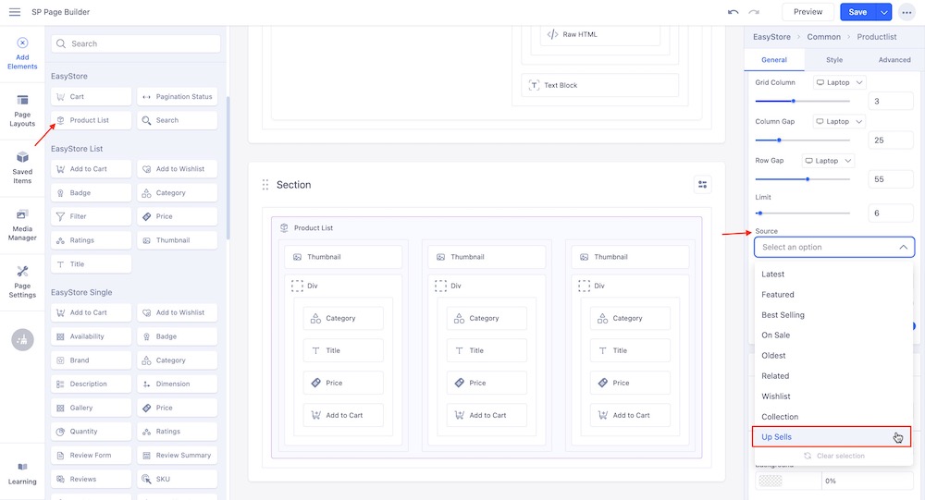
Task: Expand Grid Column device dropdown
Action: tap(839, 82)
